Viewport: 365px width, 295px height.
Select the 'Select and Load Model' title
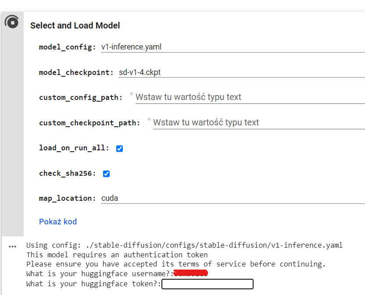point(75,25)
